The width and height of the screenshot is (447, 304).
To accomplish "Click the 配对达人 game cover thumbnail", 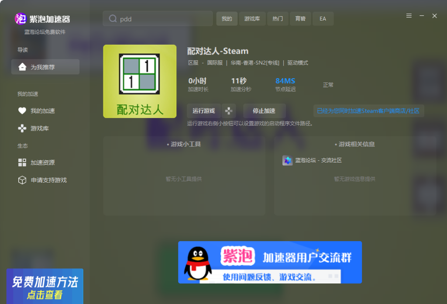I will coord(140,81).
